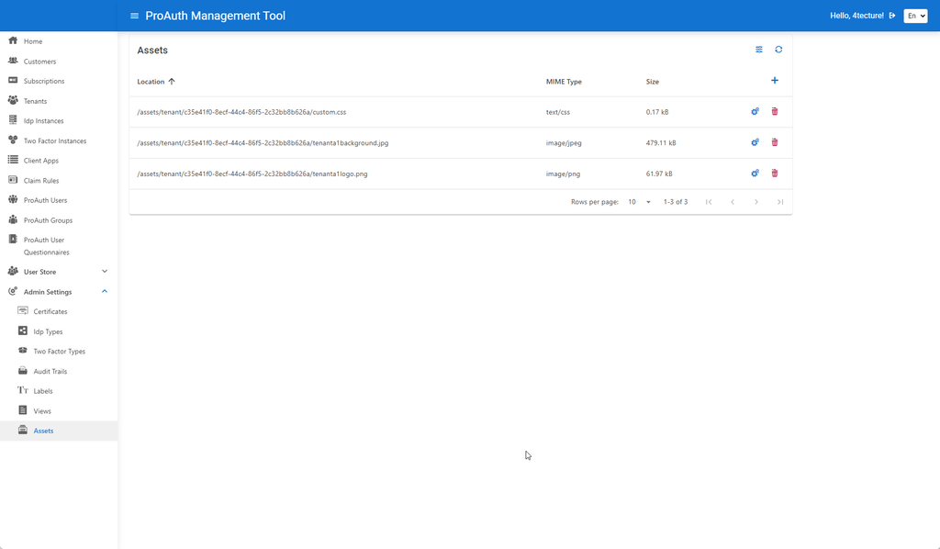The width and height of the screenshot is (940, 549).
Task: Open the table filter settings icon
Action: pos(759,50)
